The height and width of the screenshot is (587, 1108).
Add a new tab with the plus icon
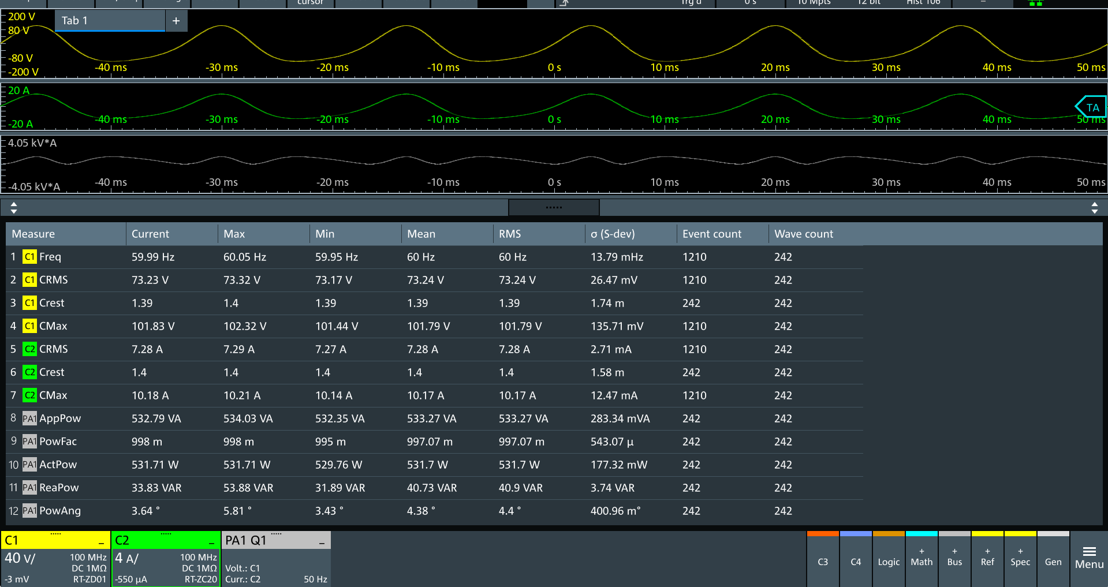click(x=176, y=21)
